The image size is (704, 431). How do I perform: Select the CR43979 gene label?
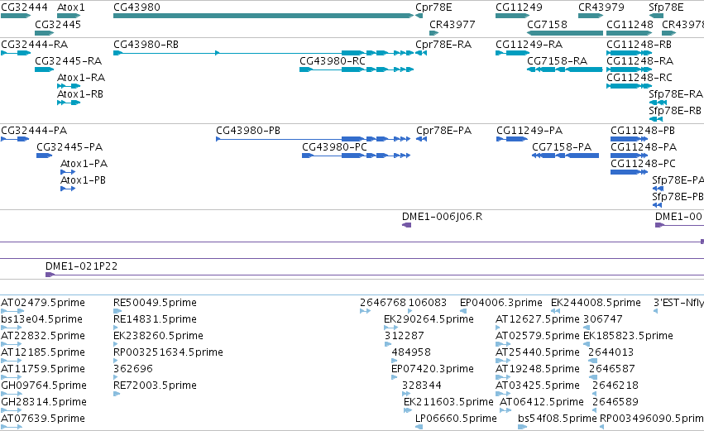(601, 7)
